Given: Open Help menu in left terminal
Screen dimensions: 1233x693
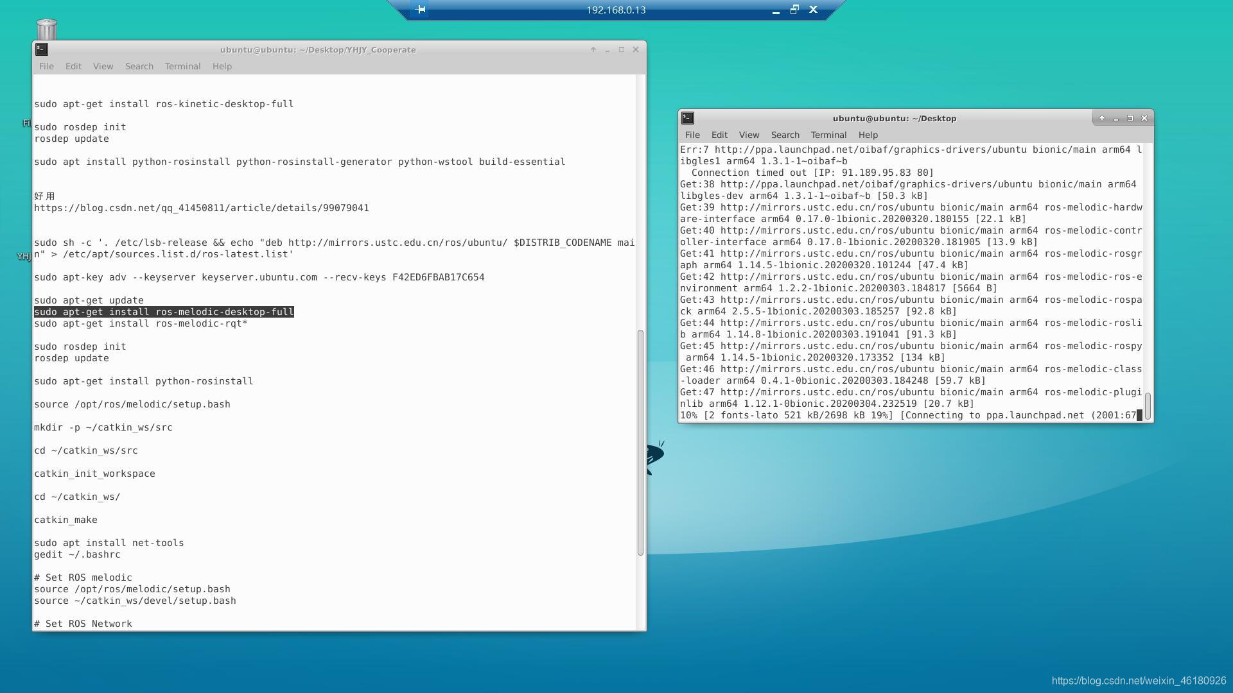Looking at the screenshot, I should pos(222,66).
